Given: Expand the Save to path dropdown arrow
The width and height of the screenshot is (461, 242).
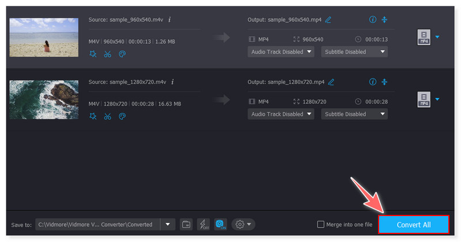Looking at the screenshot, I should pos(168,224).
